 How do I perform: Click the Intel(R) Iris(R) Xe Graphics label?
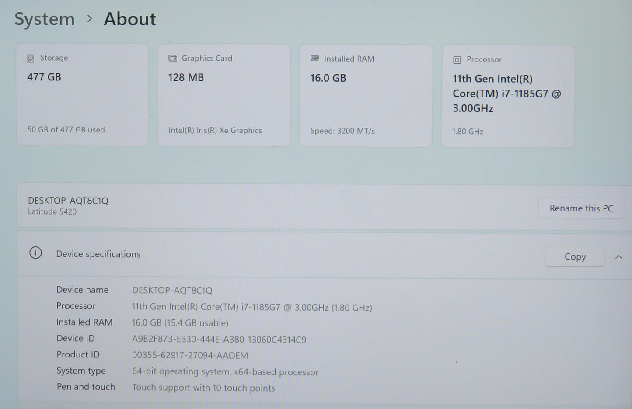(215, 131)
